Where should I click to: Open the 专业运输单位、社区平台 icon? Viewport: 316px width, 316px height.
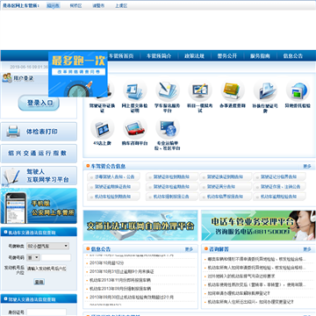click(168, 128)
